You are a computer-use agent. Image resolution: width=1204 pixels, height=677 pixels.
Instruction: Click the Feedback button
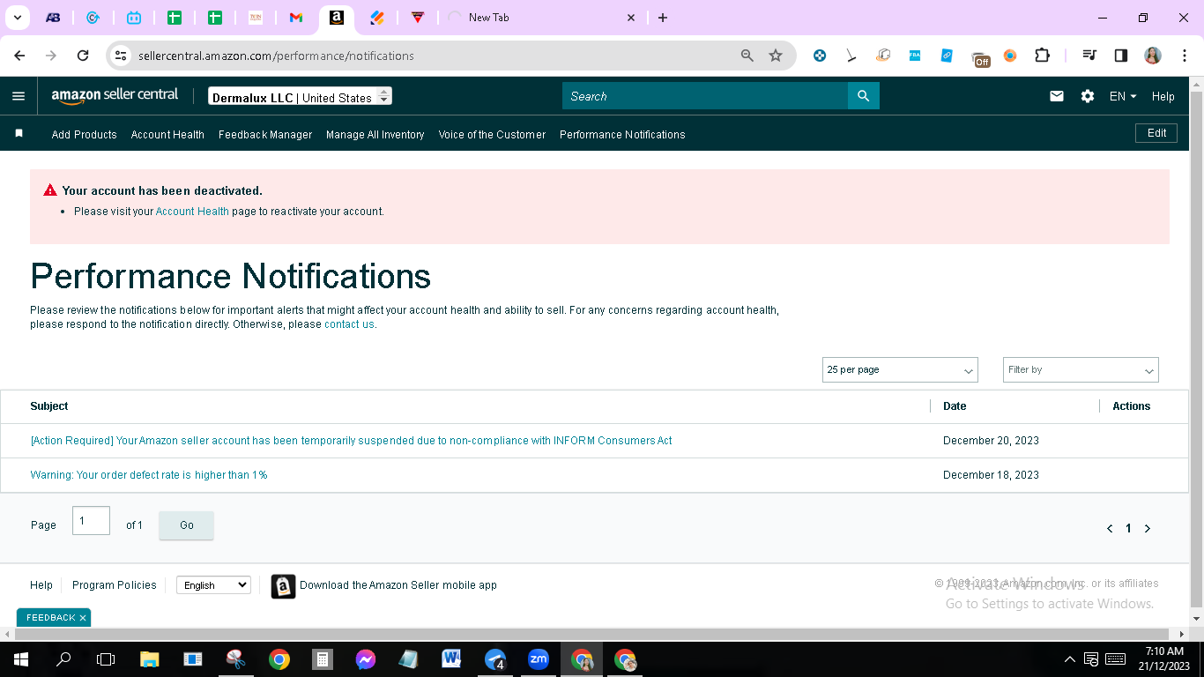point(51,618)
